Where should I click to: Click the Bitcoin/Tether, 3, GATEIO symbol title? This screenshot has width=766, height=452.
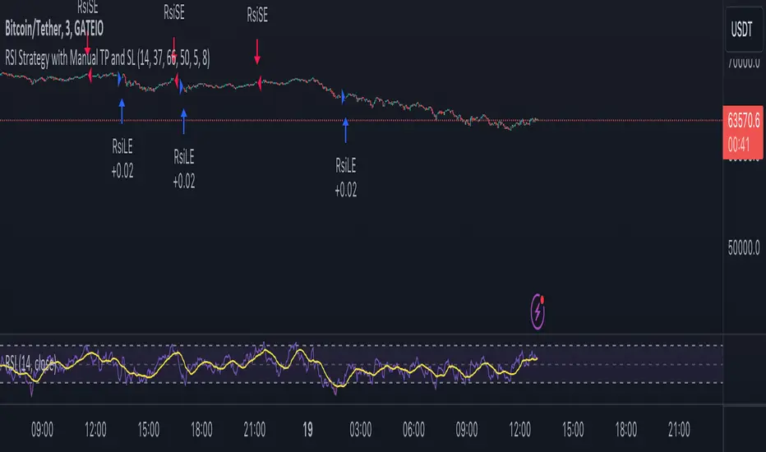click(x=54, y=28)
